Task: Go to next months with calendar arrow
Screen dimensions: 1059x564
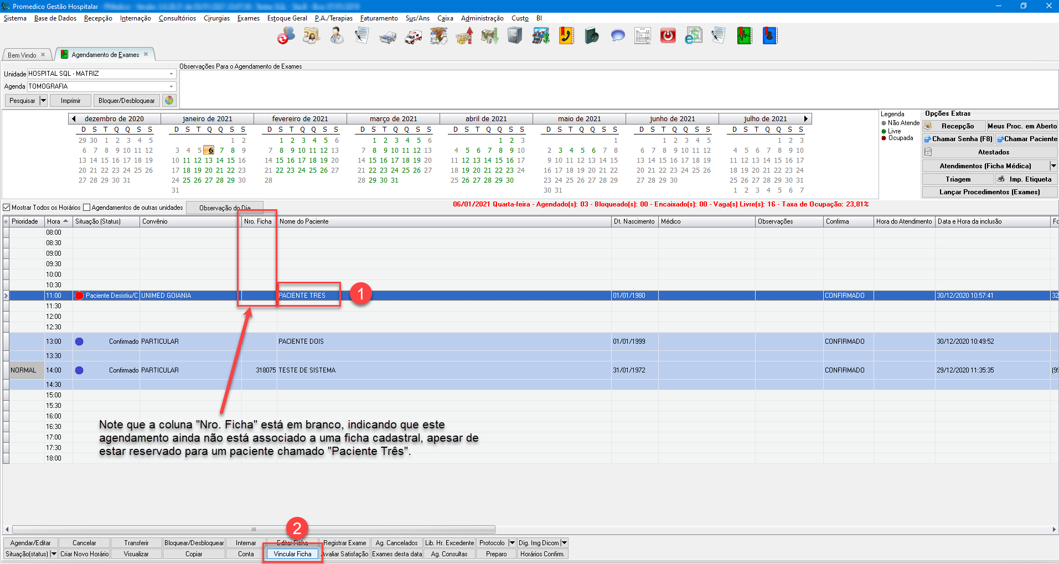Action: click(x=806, y=118)
